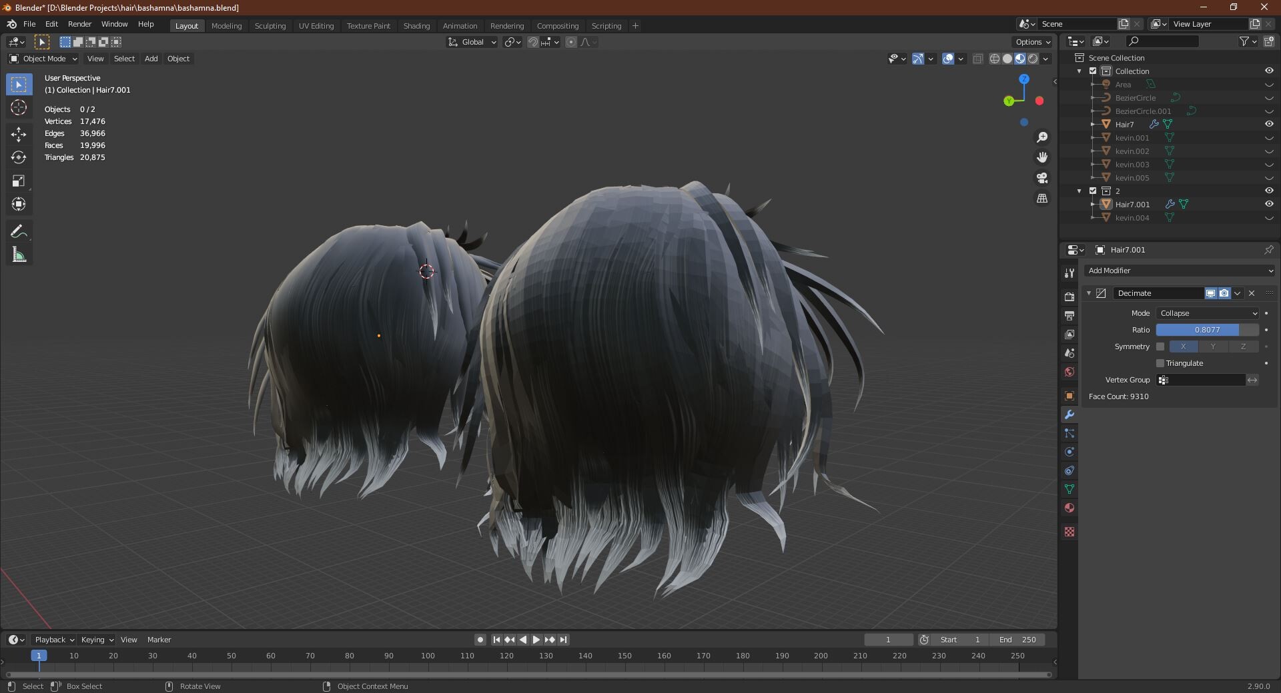The image size is (1281, 693).
Task: Activate the Annotate tool
Action: pyautogui.click(x=19, y=231)
